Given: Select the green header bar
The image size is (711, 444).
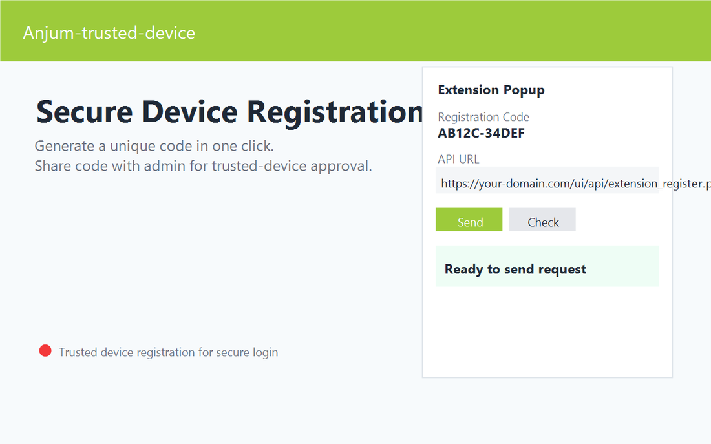Looking at the screenshot, I should pyautogui.click(x=355, y=30).
